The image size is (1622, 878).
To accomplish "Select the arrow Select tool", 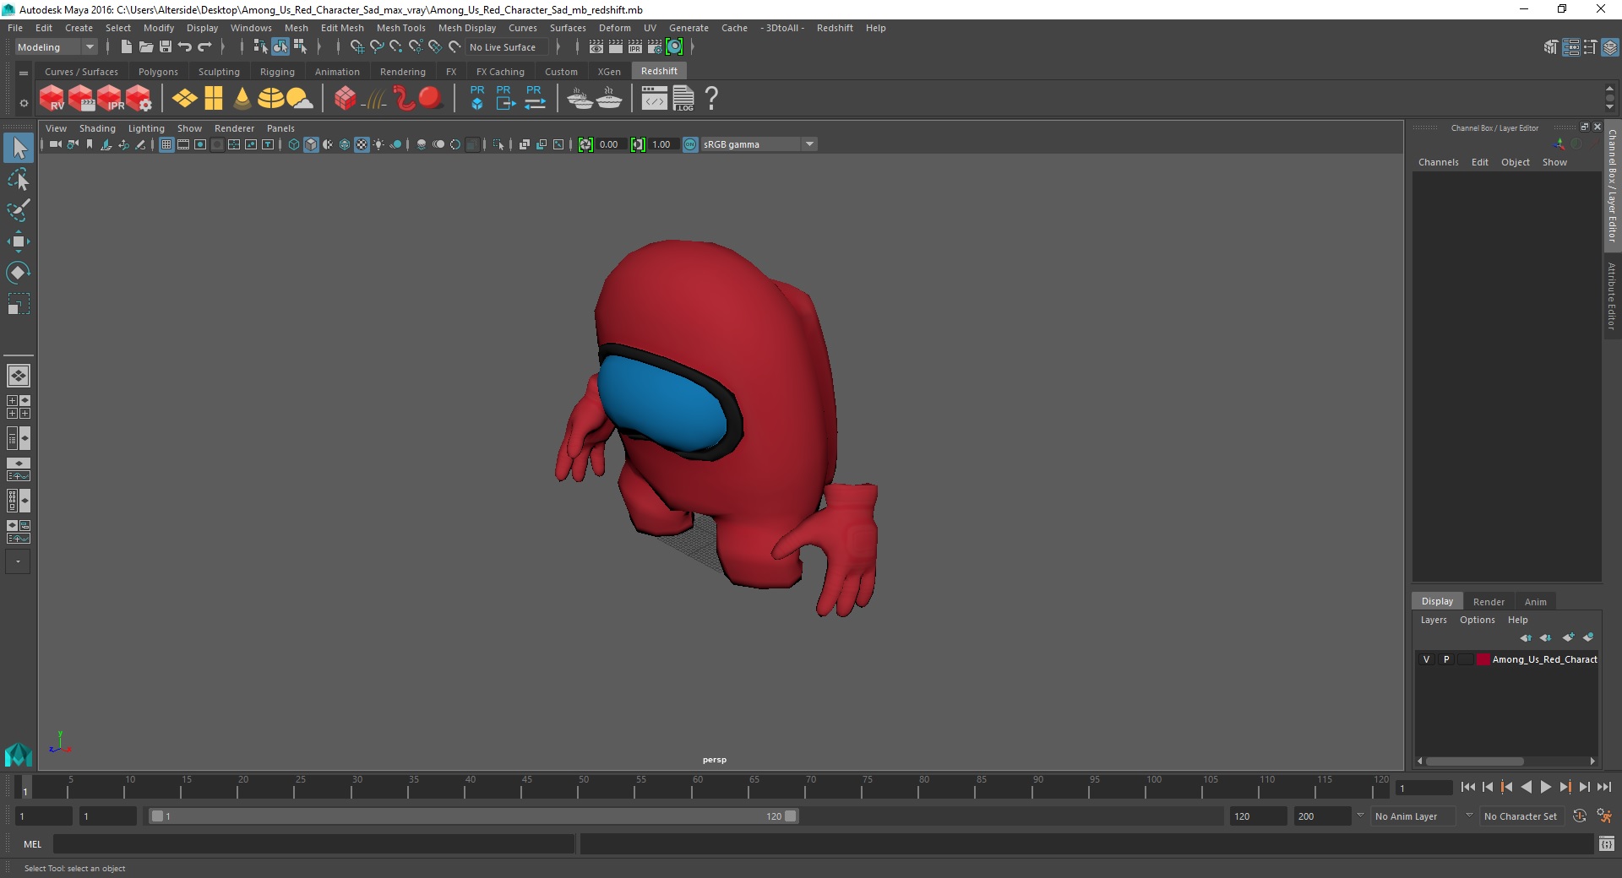I will 19,149.
